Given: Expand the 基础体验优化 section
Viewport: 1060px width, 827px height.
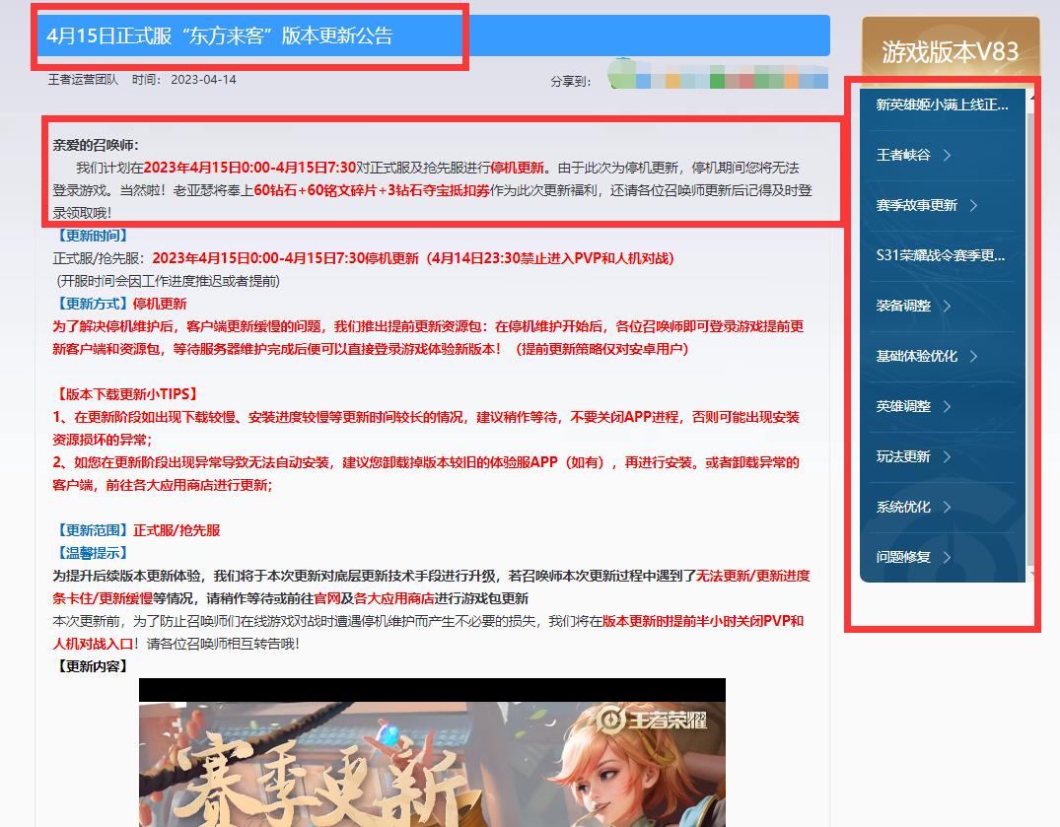Looking at the screenshot, I should tap(917, 356).
